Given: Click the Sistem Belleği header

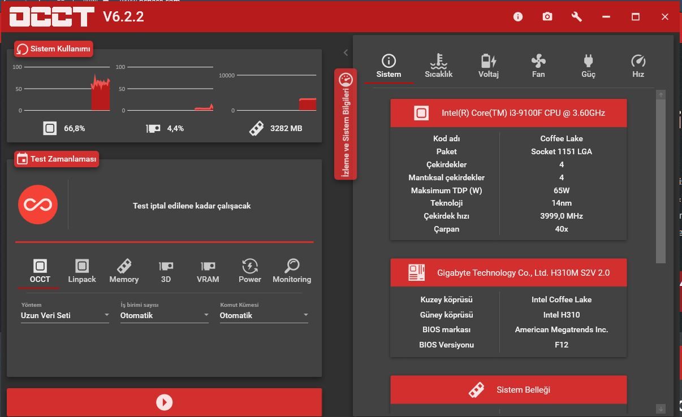Looking at the screenshot, I should (x=508, y=390).
